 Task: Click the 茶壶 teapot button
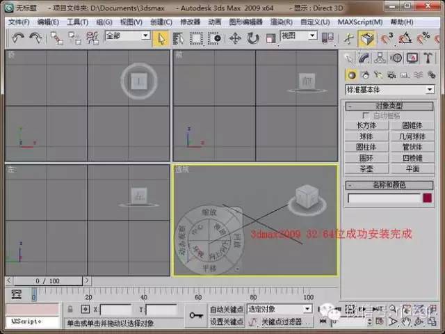[x=366, y=168]
